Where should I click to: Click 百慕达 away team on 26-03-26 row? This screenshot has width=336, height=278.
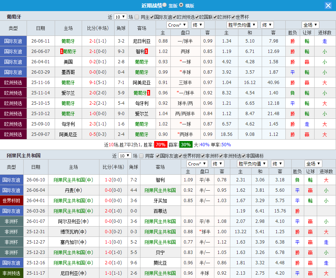pyautogui.click(x=160, y=211)
